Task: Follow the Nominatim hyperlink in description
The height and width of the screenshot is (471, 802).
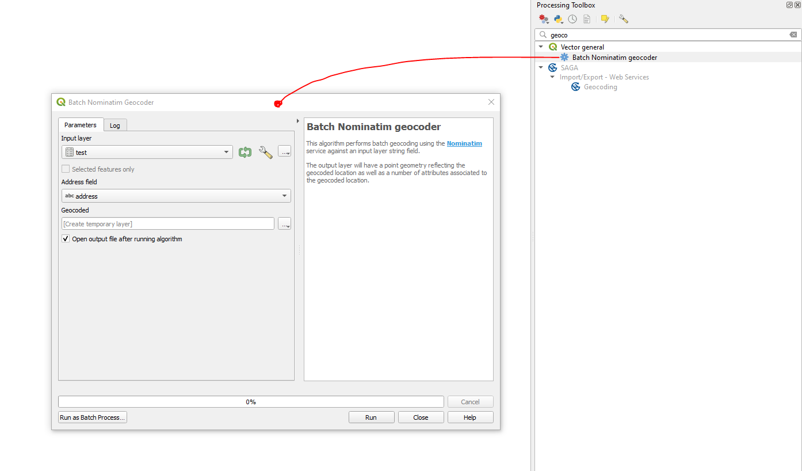Action: click(x=464, y=143)
